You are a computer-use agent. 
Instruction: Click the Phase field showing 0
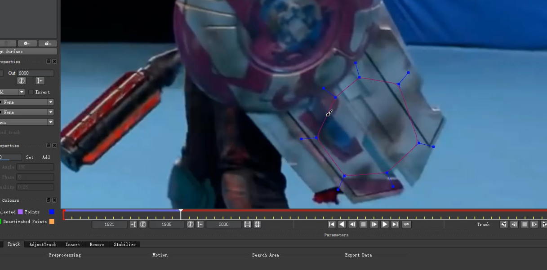pyautogui.click(x=35, y=177)
